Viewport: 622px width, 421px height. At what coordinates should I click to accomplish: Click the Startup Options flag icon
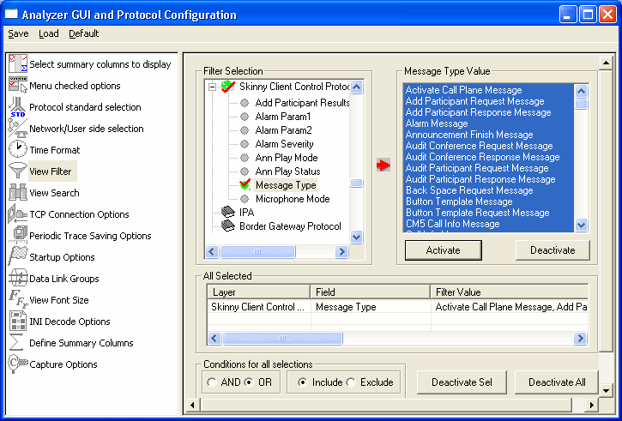[x=18, y=256]
